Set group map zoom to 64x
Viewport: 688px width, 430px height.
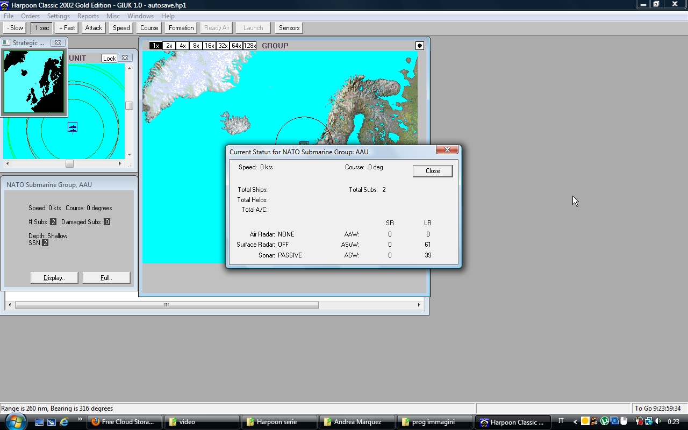(x=236, y=46)
